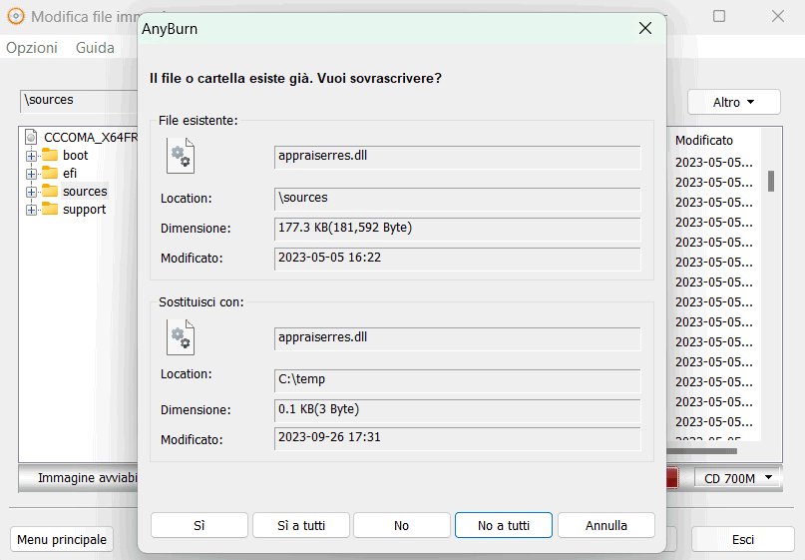Screen dimensions: 805x560
Task: Click the boot folder icon
Action: pyautogui.click(x=50, y=155)
